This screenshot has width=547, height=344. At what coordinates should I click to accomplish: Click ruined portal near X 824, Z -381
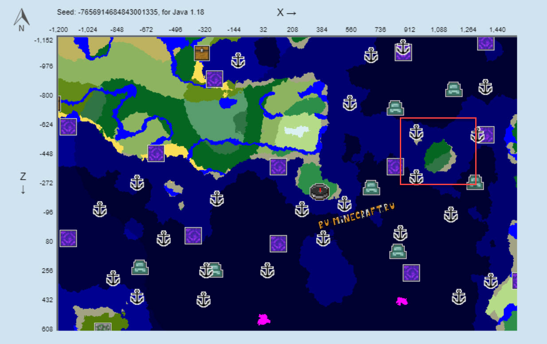pyautogui.click(x=395, y=167)
